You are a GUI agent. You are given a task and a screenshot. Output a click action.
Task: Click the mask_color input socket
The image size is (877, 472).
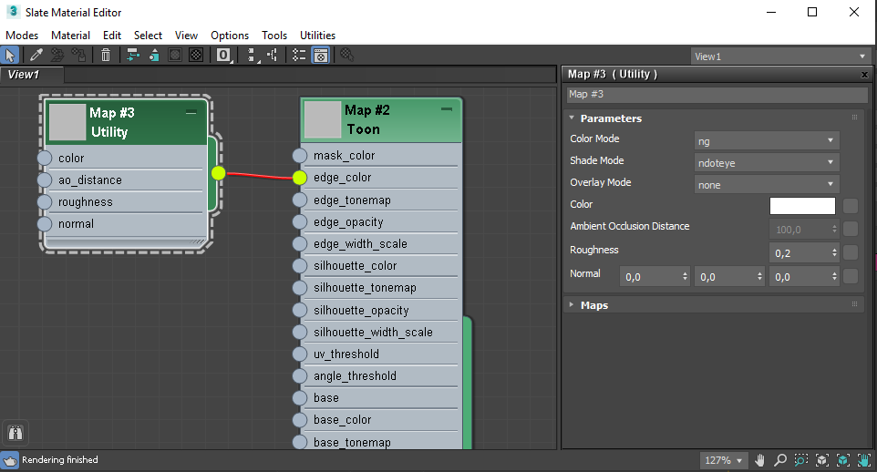click(300, 156)
